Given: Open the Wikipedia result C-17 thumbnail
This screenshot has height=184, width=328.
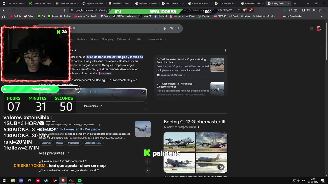Looking at the screenshot, I should pyautogui.click(x=143, y=129).
